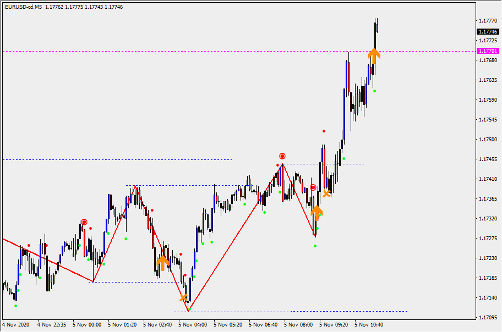
Task: Select the red circle marker above the 08:00 low
Action: click(313, 187)
